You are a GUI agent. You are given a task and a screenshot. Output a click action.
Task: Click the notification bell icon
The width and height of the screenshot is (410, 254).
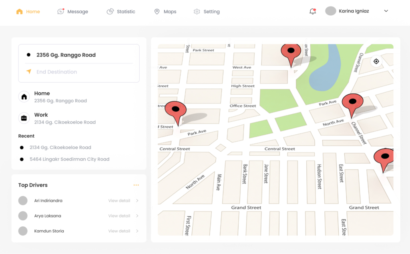313,12
